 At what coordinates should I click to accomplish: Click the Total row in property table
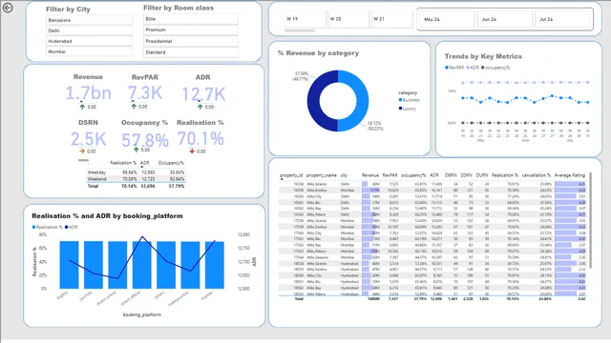point(432,299)
